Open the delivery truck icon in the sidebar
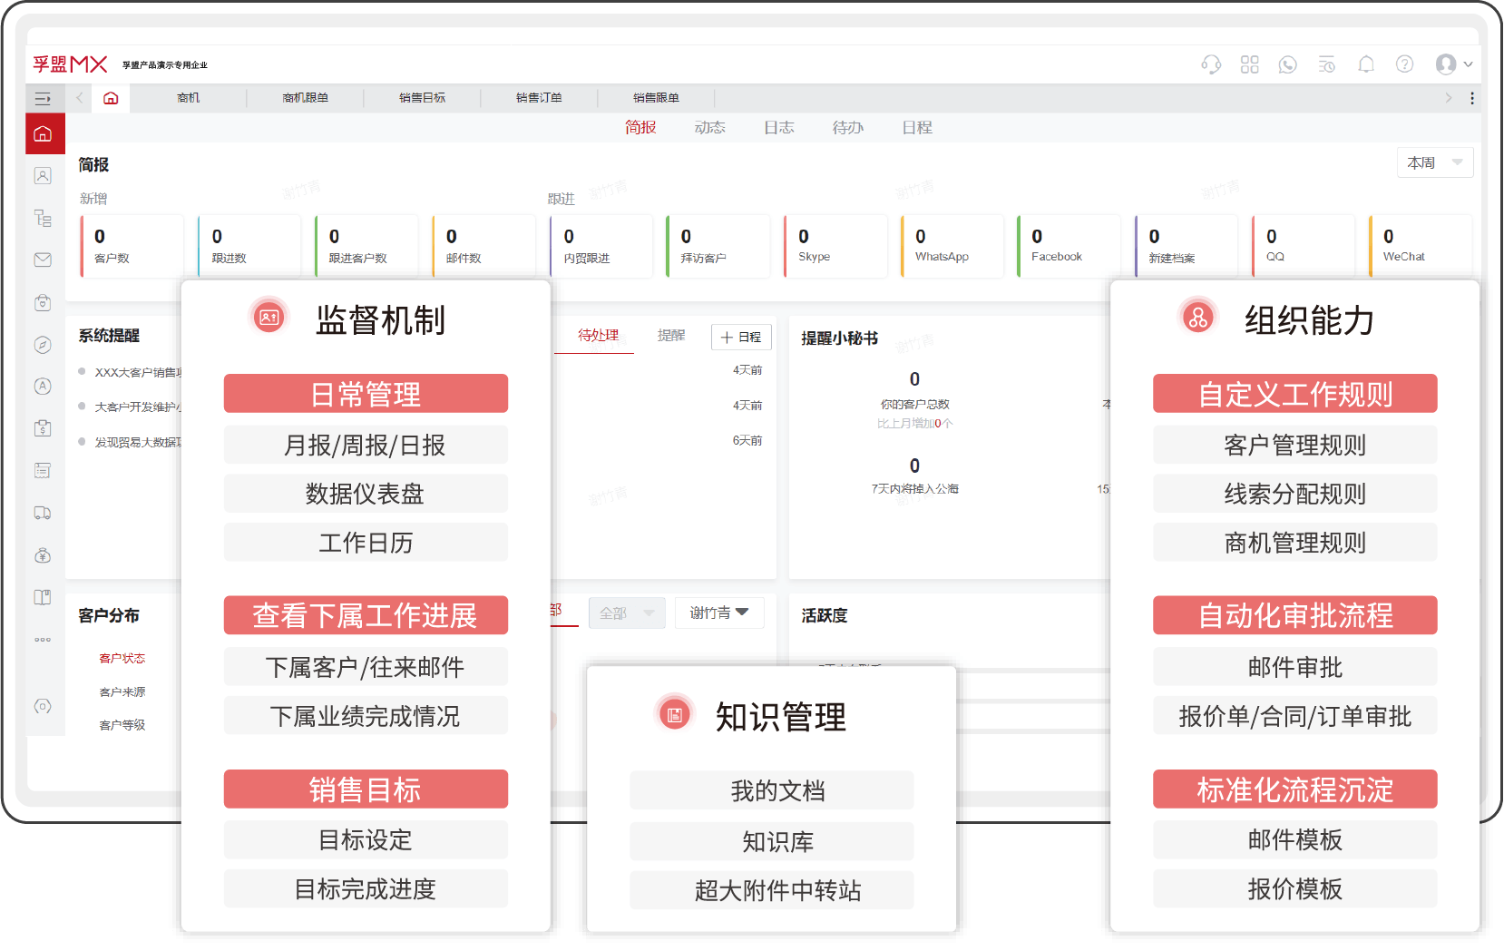The image size is (1504, 951). point(43,513)
